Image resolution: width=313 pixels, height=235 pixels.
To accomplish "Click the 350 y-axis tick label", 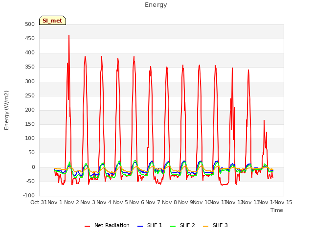I will [x=30, y=67].
